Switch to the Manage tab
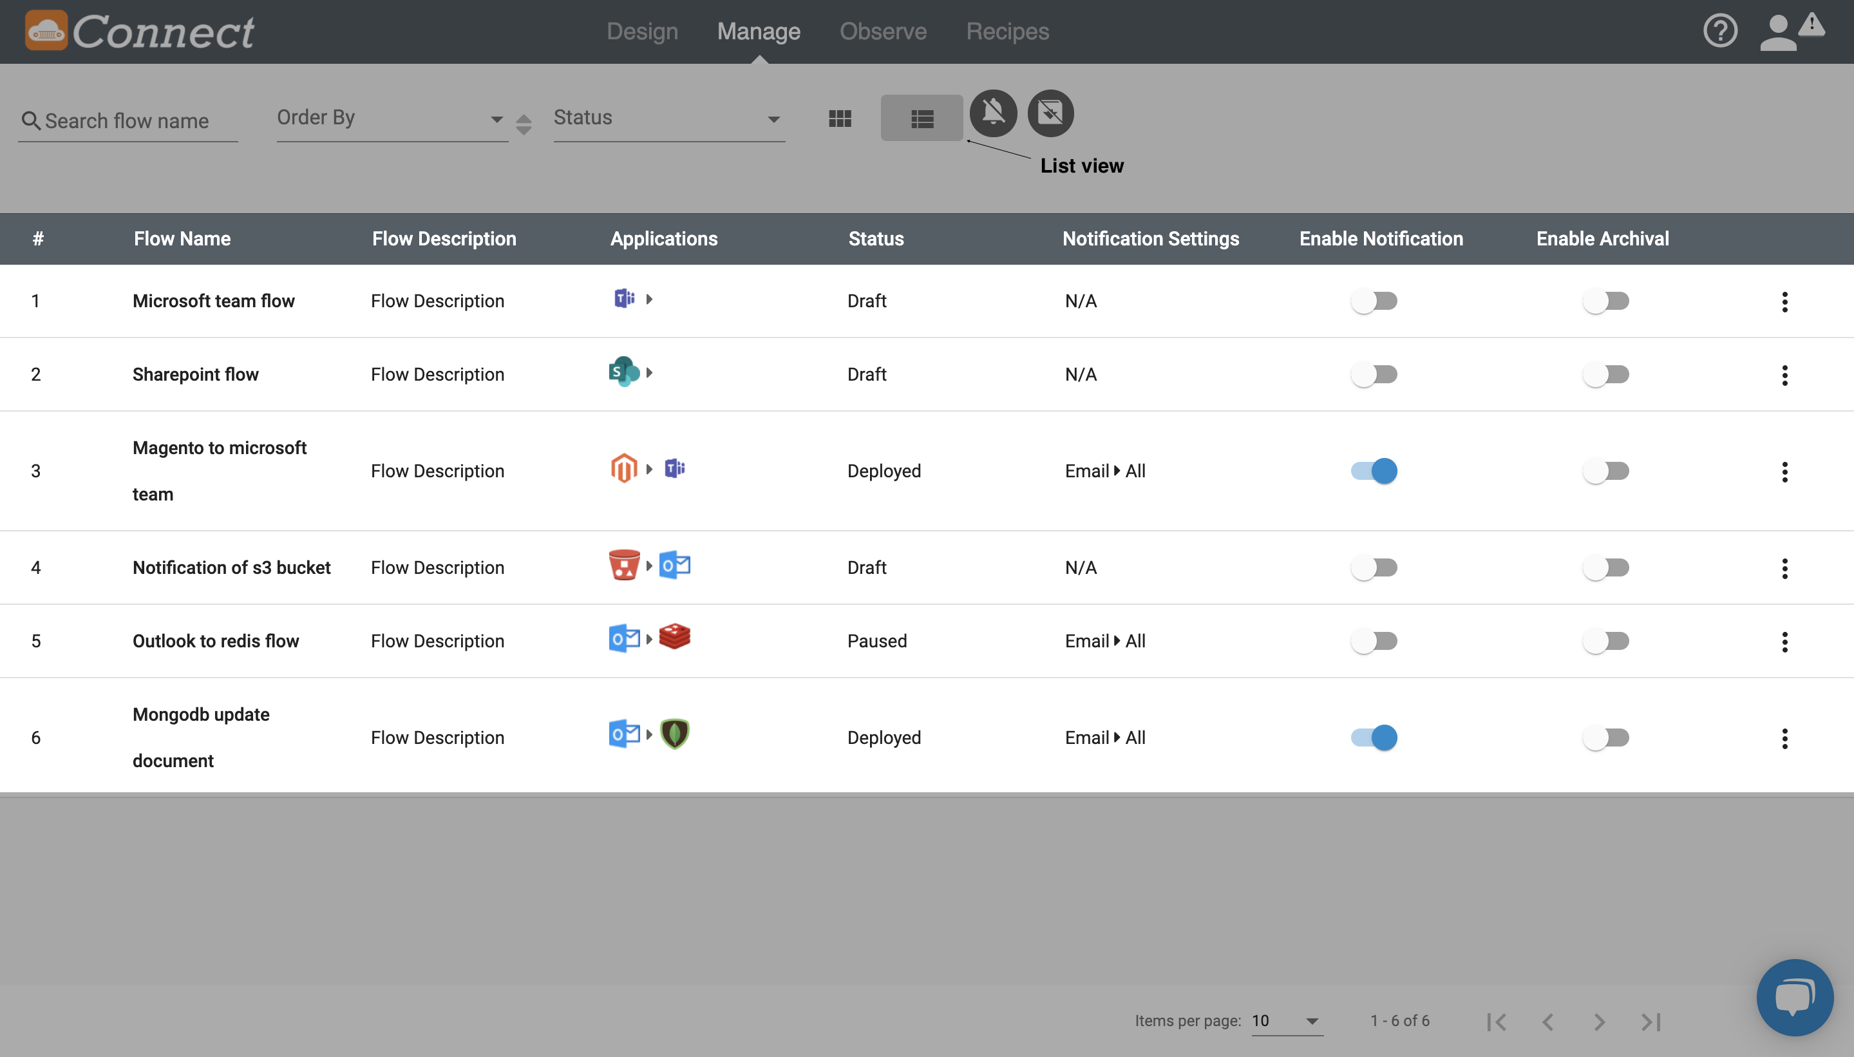Image resolution: width=1854 pixels, height=1057 pixels. 759,31
